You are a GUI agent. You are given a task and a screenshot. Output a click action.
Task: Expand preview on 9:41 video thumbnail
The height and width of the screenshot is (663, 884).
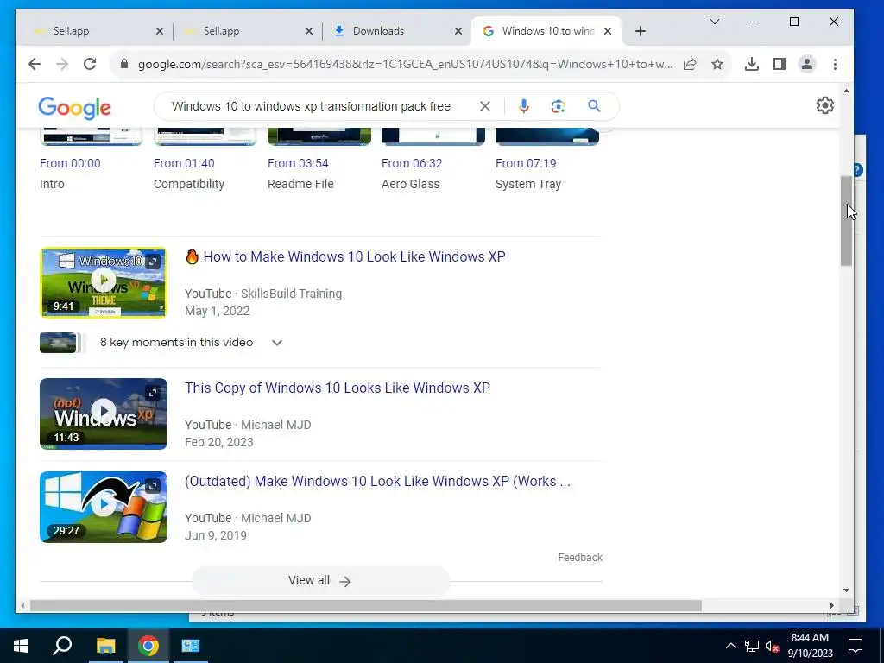pos(153,261)
